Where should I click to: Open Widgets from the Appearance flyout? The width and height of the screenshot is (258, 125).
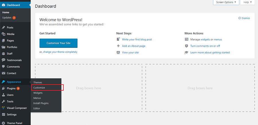click(38, 93)
